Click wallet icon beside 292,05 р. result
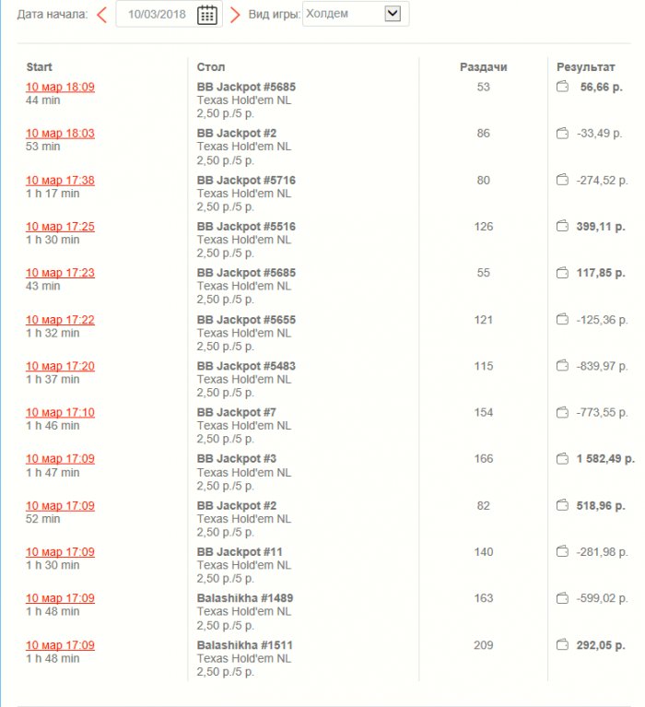 [x=563, y=644]
